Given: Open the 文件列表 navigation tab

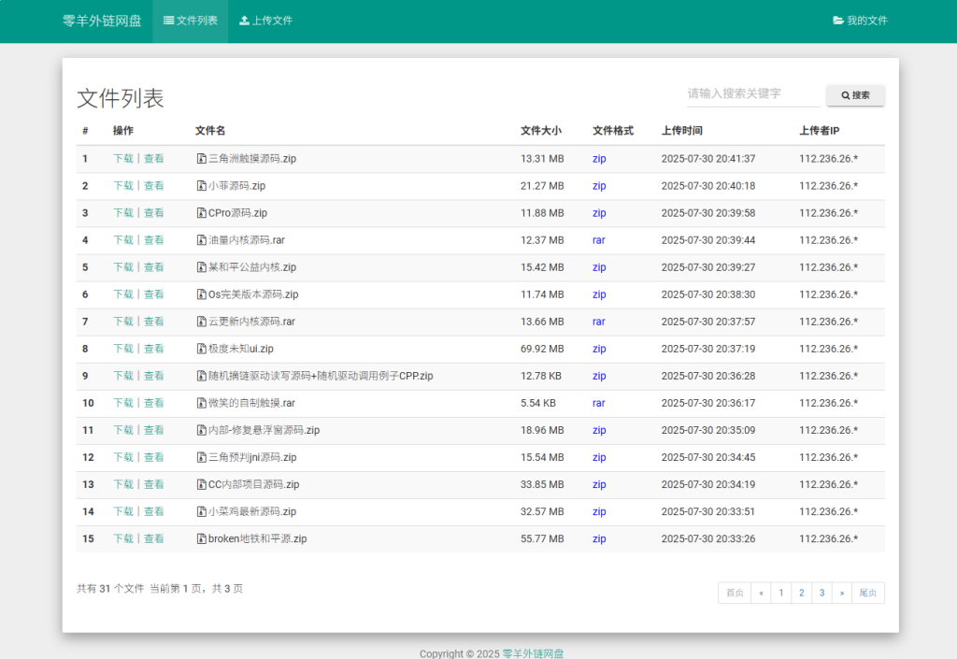Looking at the screenshot, I should coord(191,21).
